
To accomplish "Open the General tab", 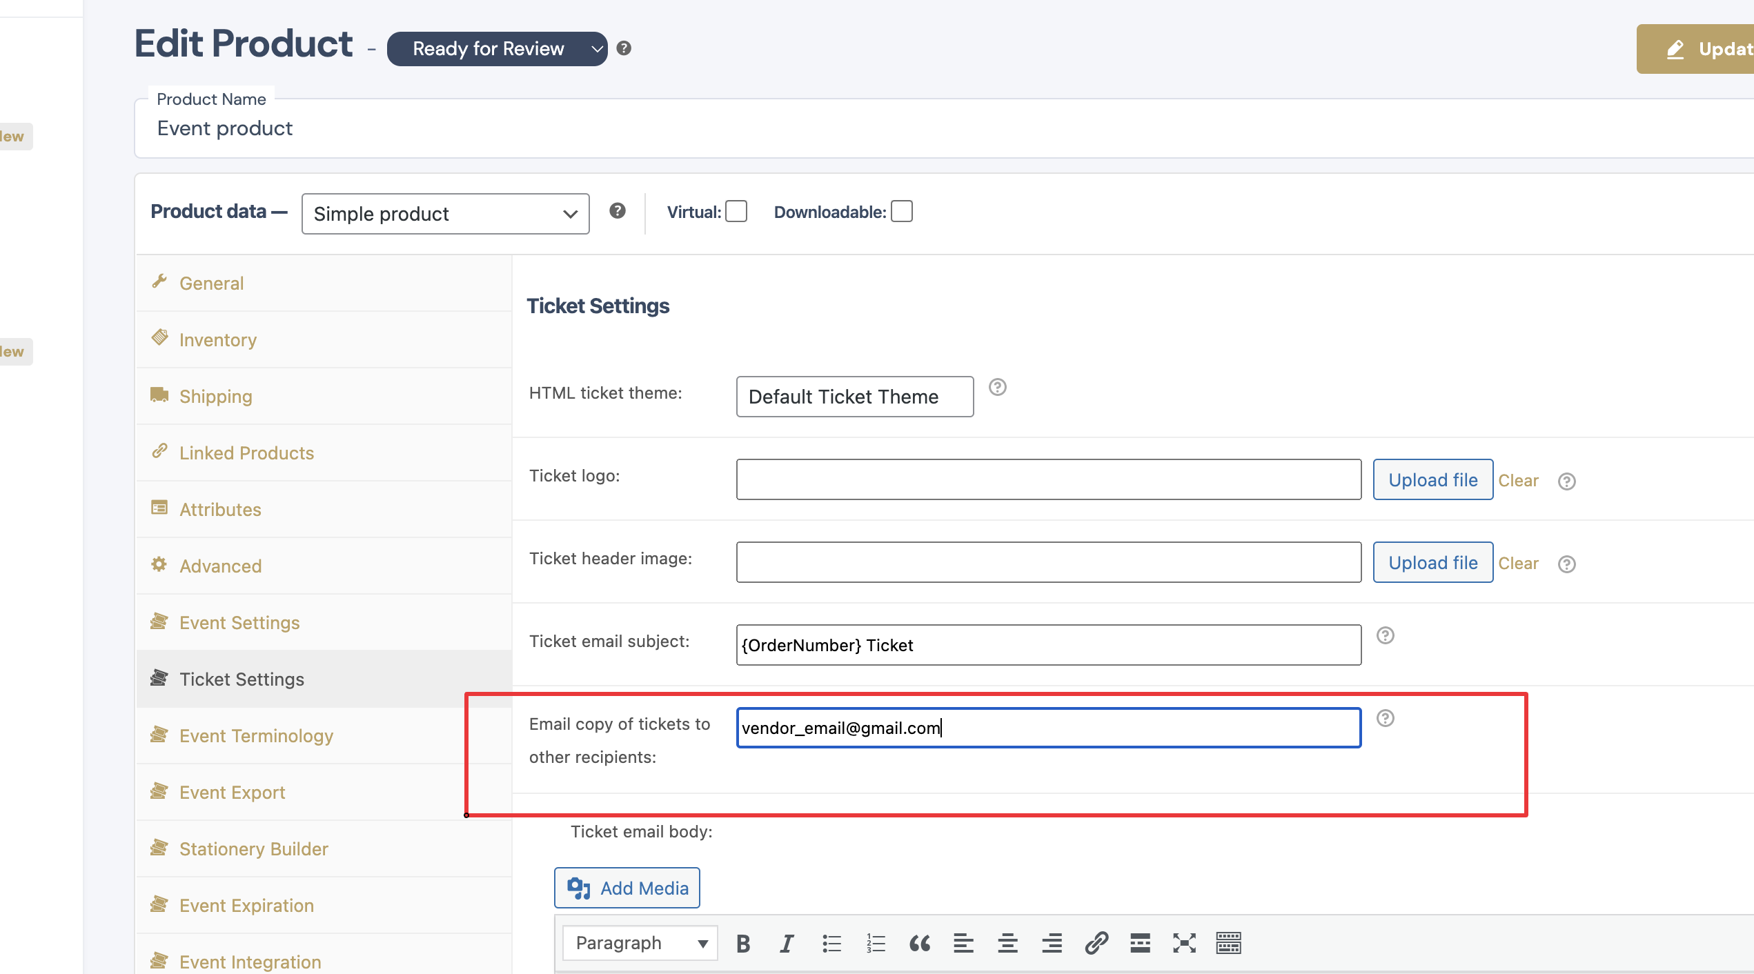I will point(324,284).
